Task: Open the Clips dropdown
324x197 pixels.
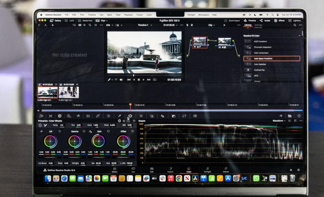Action: (102, 21)
